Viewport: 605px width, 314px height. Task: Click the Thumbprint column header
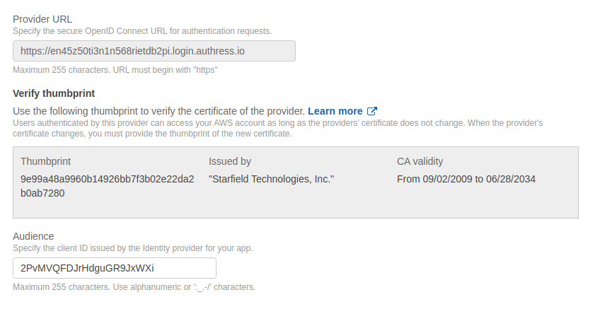coord(45,161)
